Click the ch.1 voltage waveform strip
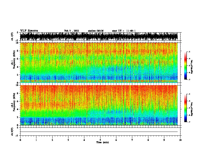203x157 pixels. (99, 36)
